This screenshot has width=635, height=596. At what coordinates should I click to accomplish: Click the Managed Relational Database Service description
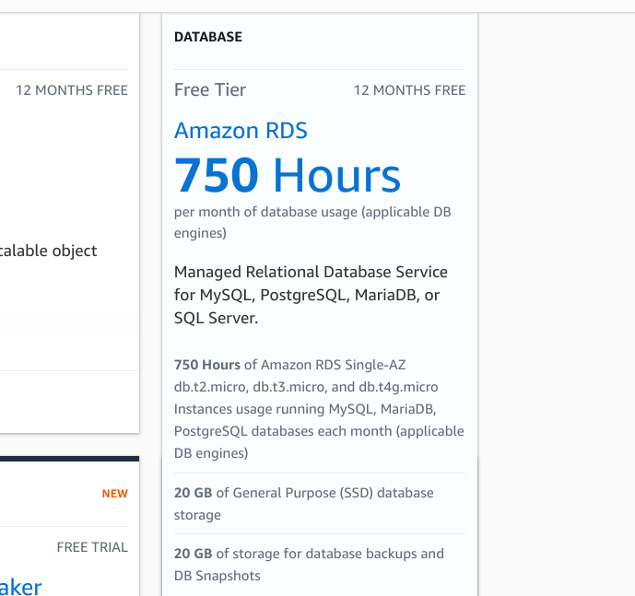click(x=311, y=295)
